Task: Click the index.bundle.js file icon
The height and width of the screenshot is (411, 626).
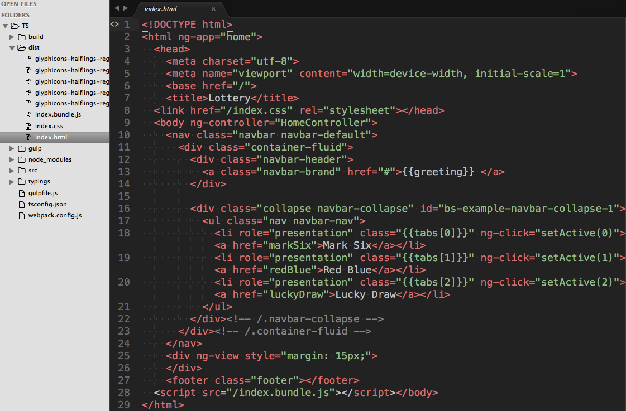Action: point(28,115)
